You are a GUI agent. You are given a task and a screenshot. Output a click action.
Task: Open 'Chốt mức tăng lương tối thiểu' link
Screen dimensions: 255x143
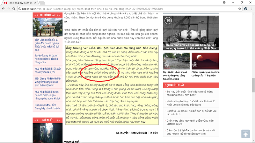click(190, 122)
